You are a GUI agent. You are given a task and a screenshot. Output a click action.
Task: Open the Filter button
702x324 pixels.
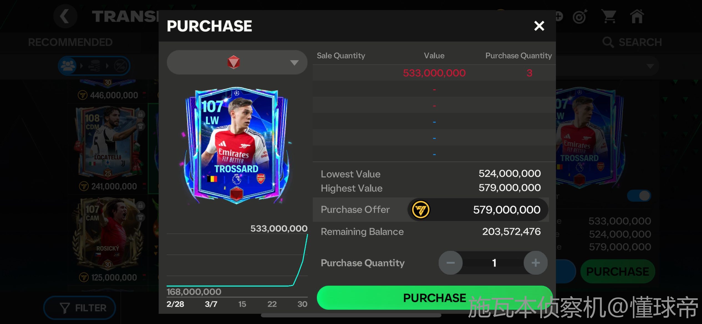[80, 308]
